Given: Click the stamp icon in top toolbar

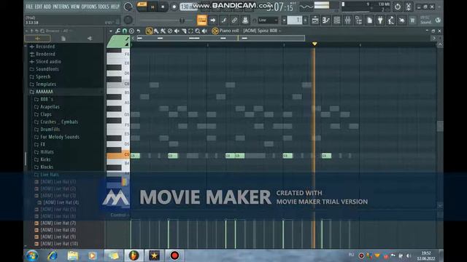Looking at the screenshot, I should tap(245, 20).
